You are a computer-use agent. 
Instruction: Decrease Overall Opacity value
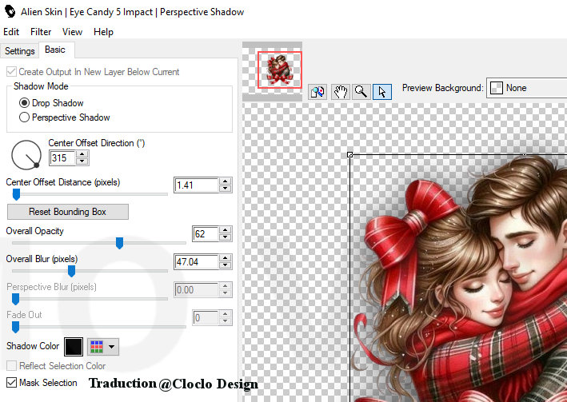tap(226, 237)
